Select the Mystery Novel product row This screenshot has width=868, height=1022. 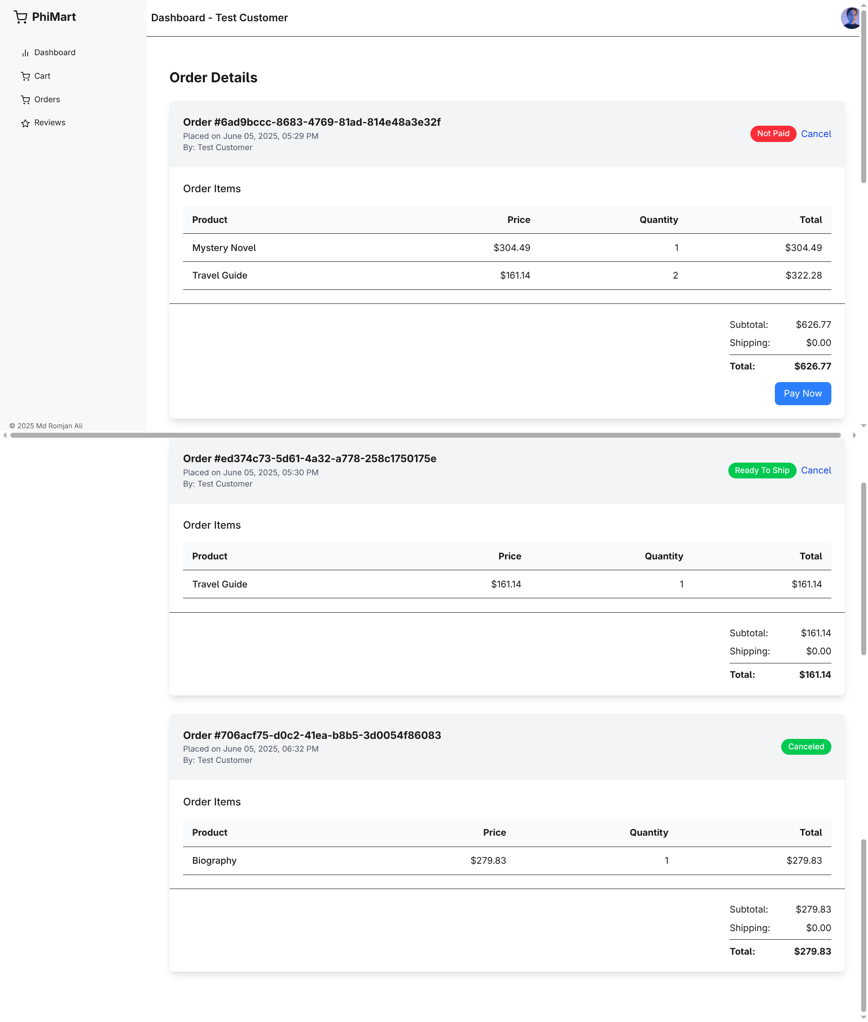224,248
